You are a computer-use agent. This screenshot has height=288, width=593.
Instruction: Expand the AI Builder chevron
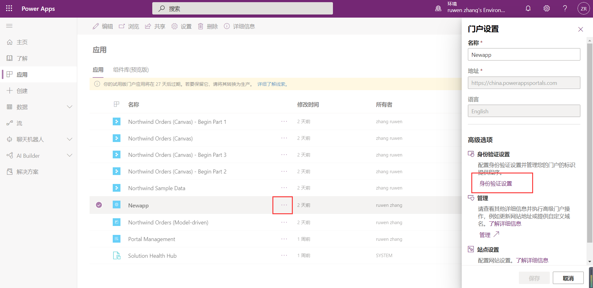pos(70,156)
